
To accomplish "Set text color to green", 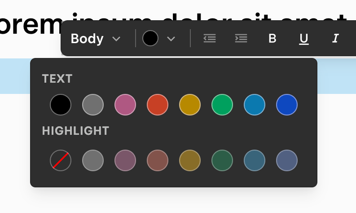I will click(x=222, y=105).
